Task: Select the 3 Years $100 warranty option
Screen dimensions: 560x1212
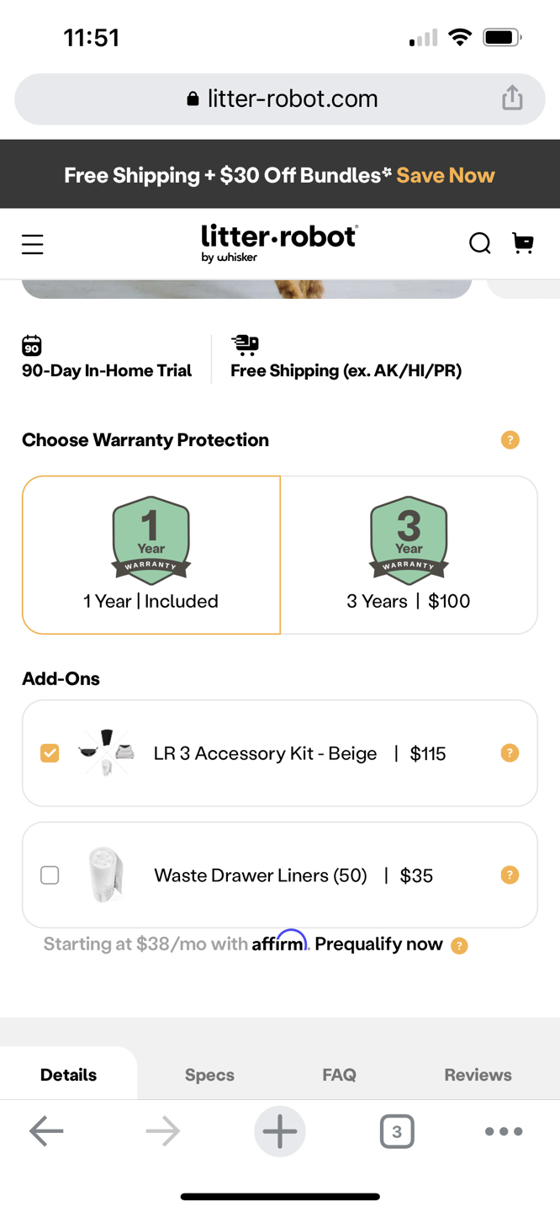Action: [x=409, y=555]
